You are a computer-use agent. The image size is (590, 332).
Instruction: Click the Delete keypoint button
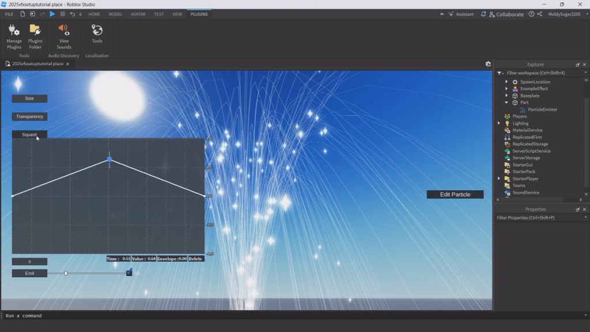[195, 259]
